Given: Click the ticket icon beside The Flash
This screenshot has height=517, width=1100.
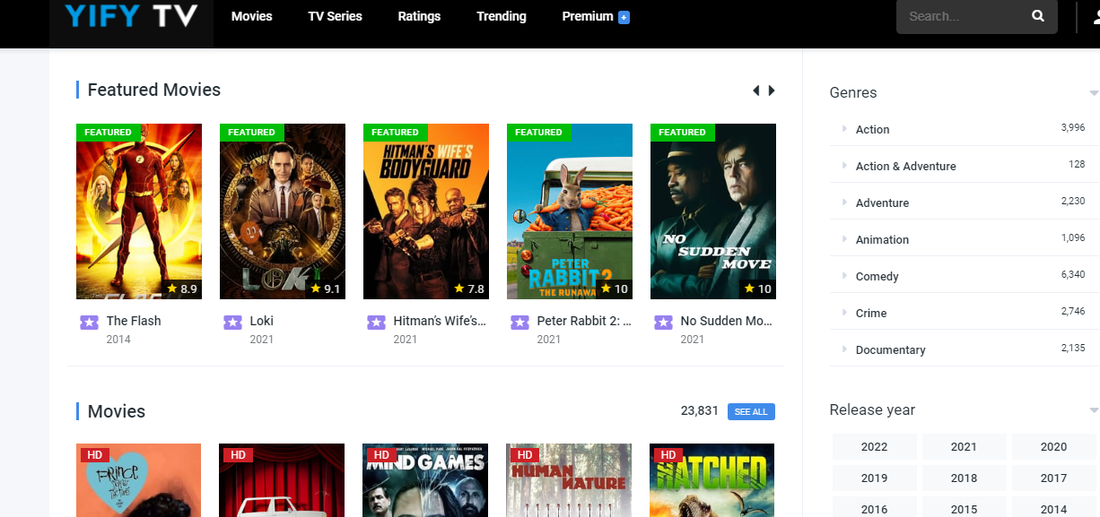Looking at the screenshot, I should click(89, 322).
